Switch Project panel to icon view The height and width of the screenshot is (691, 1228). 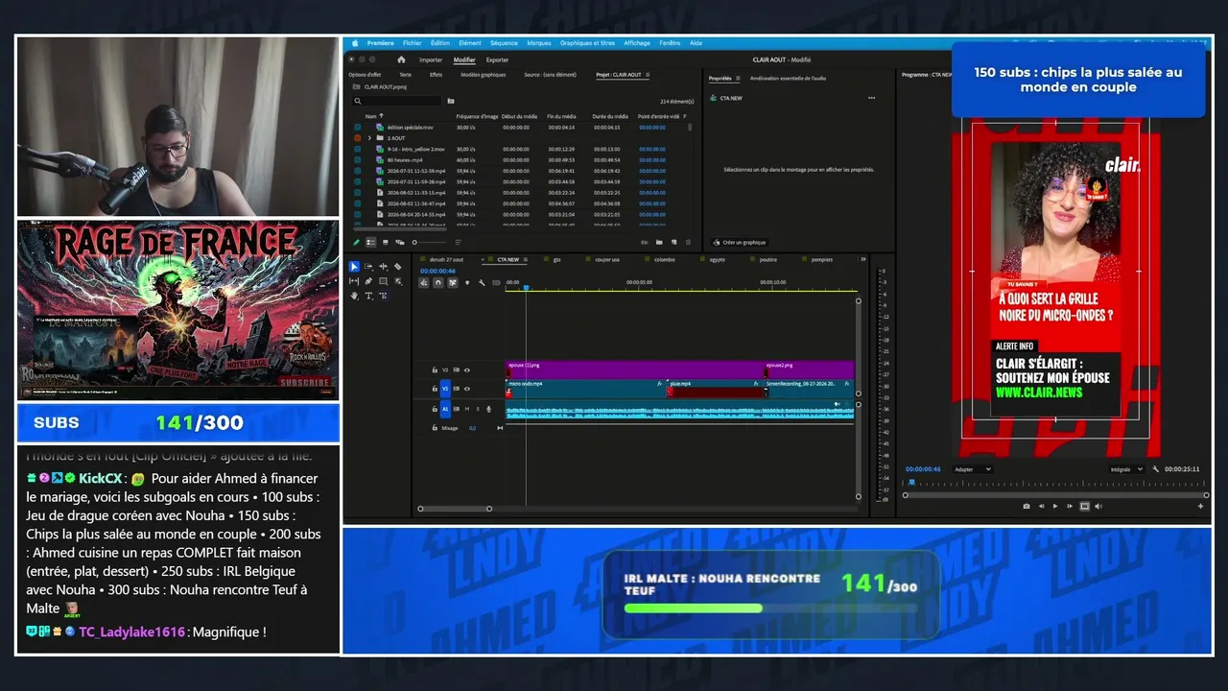(385, 242)
